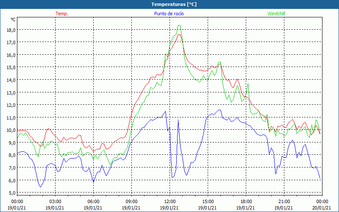
Task: Click the 14,0 y-axis value
Action: pos(11,80)
